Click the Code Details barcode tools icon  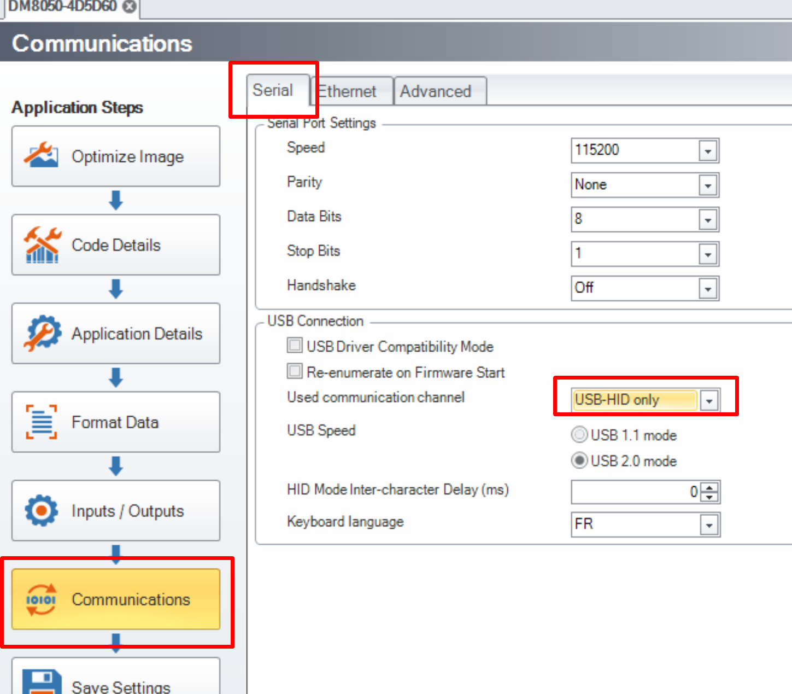[x=42, y=244]
